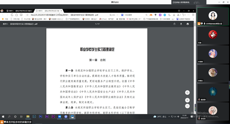230x124 pixels.
Task: Launch After Effects from taskbar
Action: click(x=47, y=117)
